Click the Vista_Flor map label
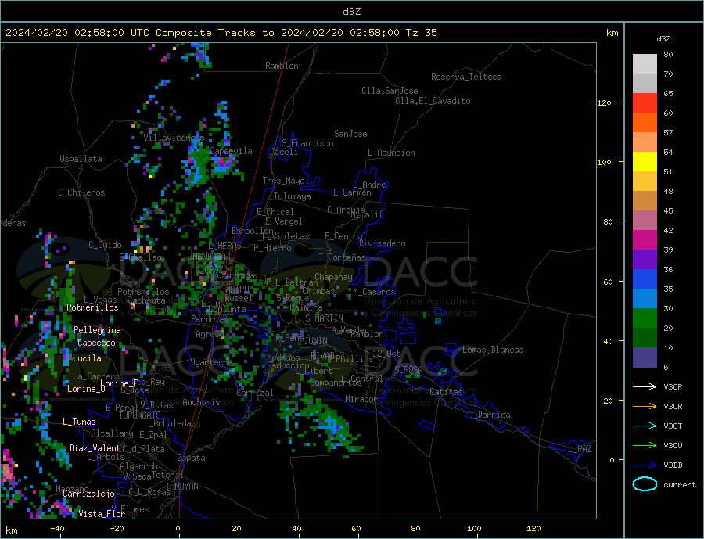704x539 pixels. click(x=102, y=514)
